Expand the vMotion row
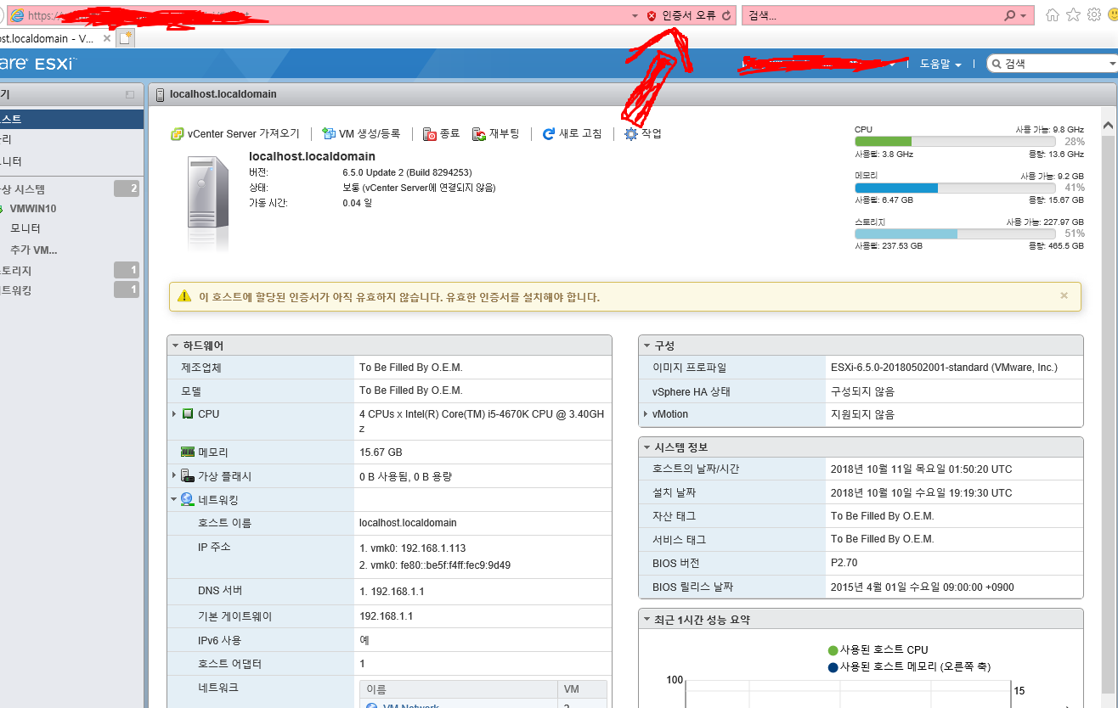 point(646,414)
